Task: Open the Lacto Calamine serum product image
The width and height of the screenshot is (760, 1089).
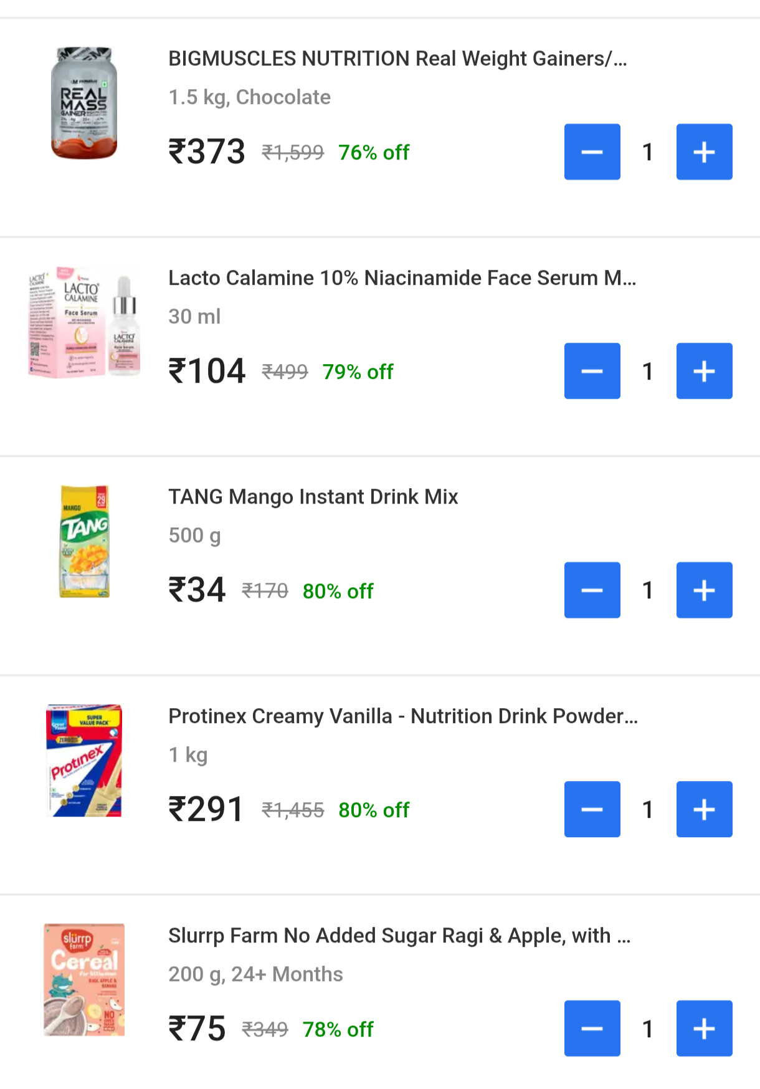Action: click(84, 322)
